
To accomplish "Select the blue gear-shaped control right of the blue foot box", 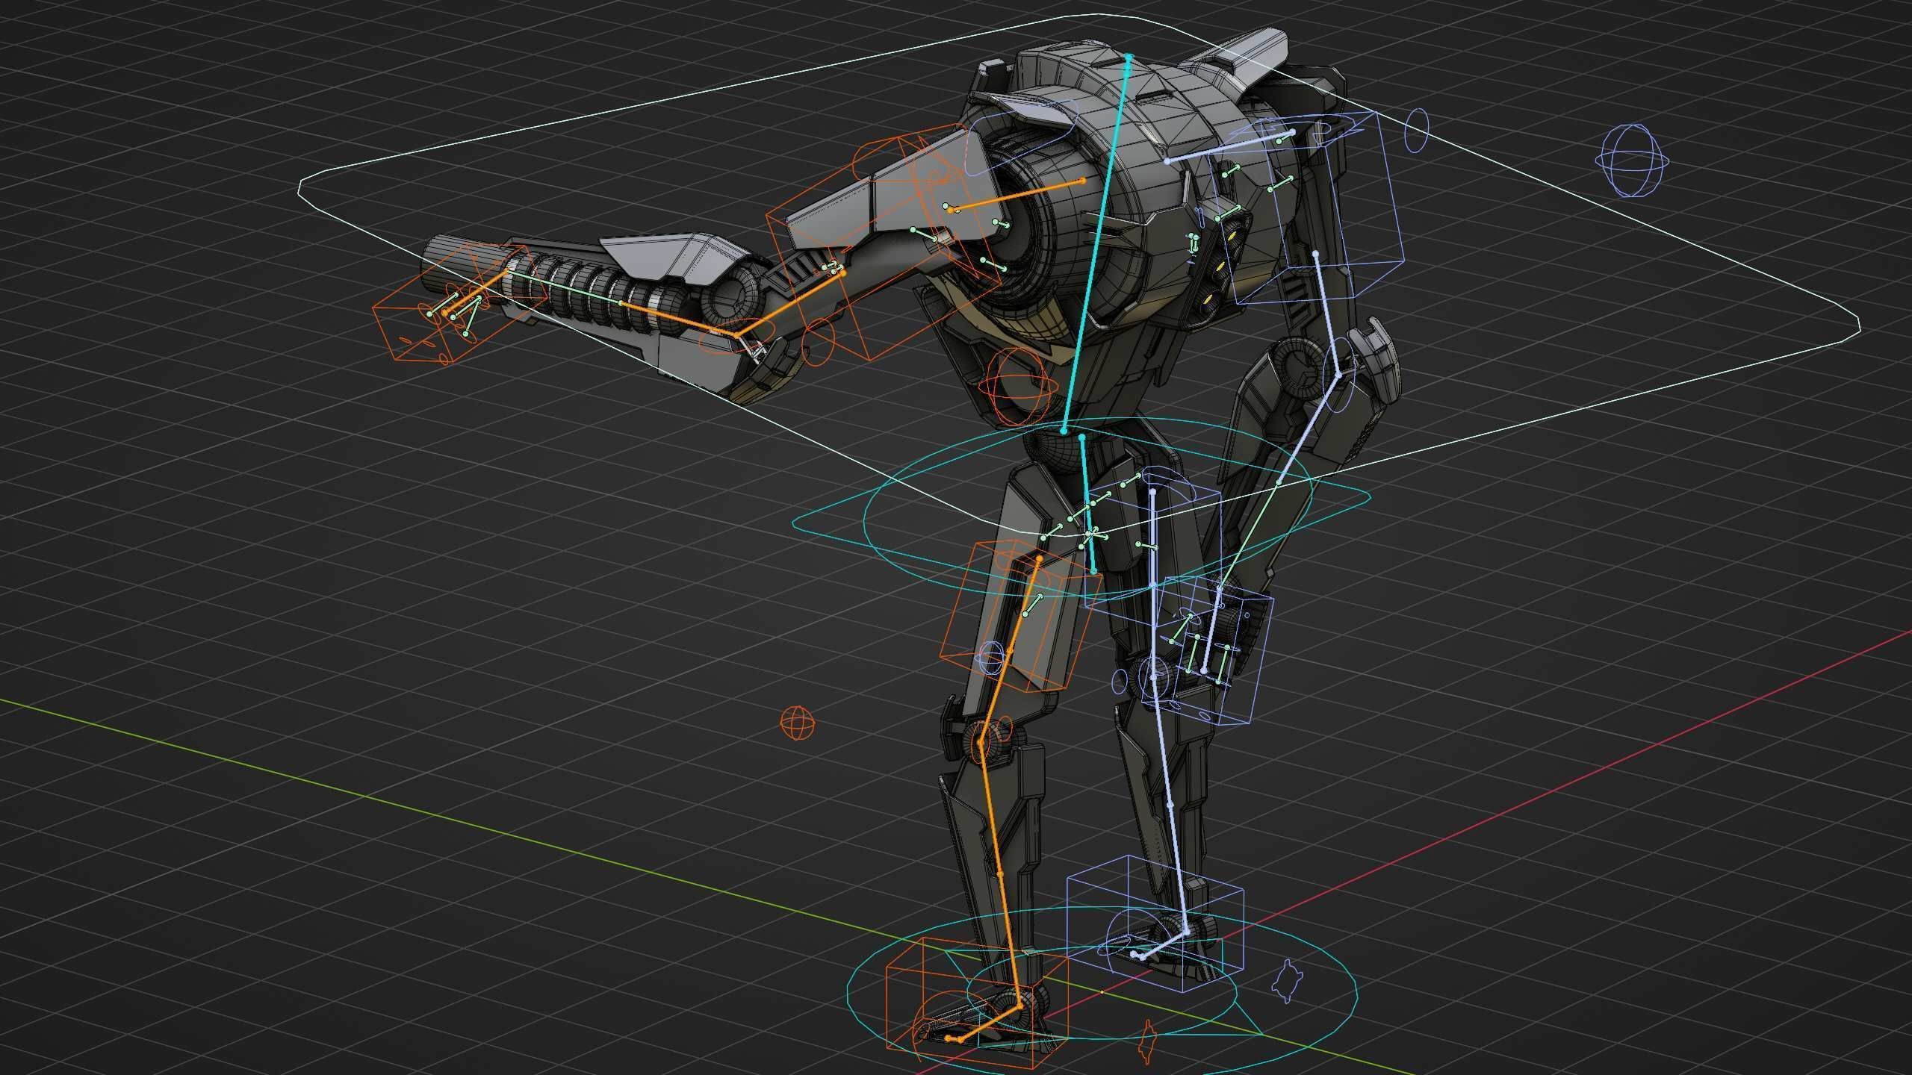I will 1288,982.
